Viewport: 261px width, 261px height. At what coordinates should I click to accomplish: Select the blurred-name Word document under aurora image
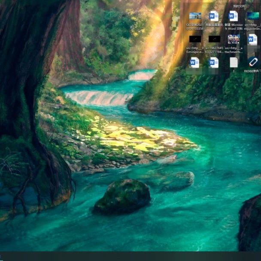(x=253, y=39)
